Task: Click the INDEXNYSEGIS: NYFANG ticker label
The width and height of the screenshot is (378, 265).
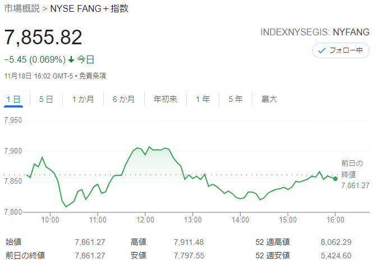Action: (x=315, y=32)
